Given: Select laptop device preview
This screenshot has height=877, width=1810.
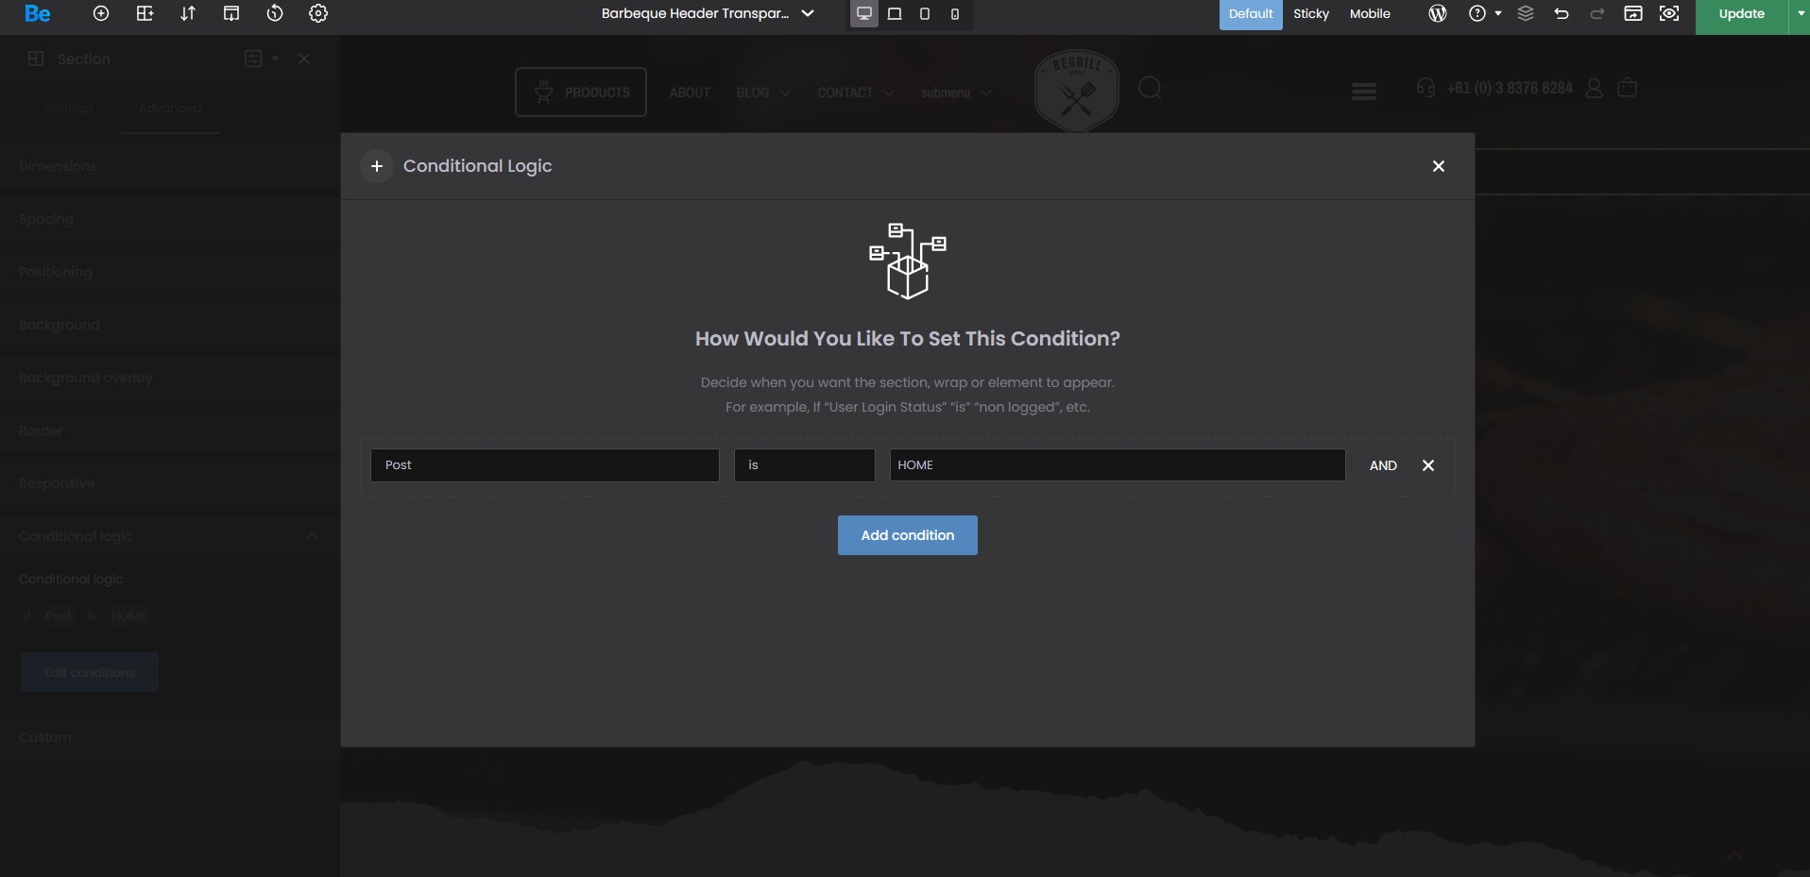Looking at the screenshot, I should click(895, 13).
